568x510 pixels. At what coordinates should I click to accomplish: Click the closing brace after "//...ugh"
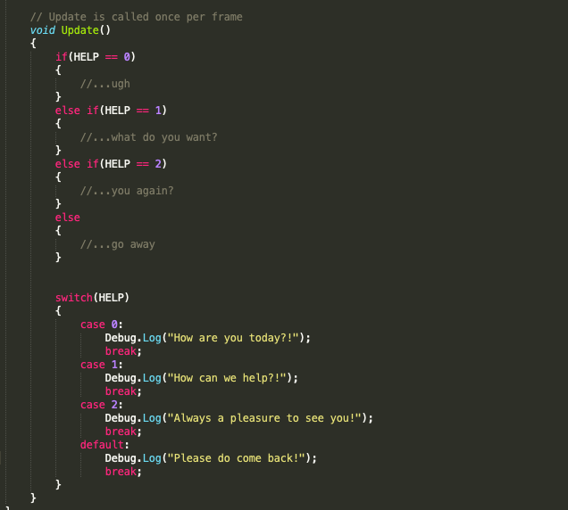tap(58, 97)
